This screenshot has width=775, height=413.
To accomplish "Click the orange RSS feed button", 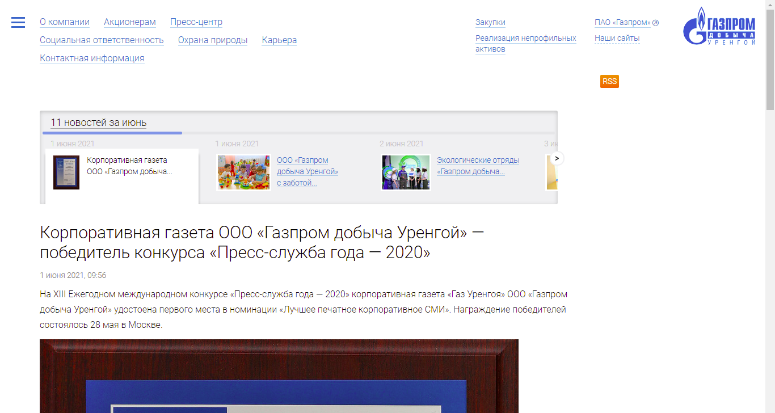I will [x=609, y=81].
